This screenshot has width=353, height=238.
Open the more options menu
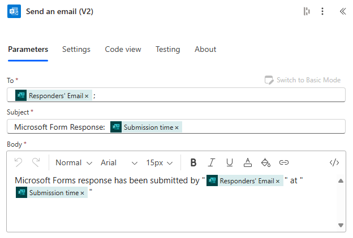pos(322,11)
